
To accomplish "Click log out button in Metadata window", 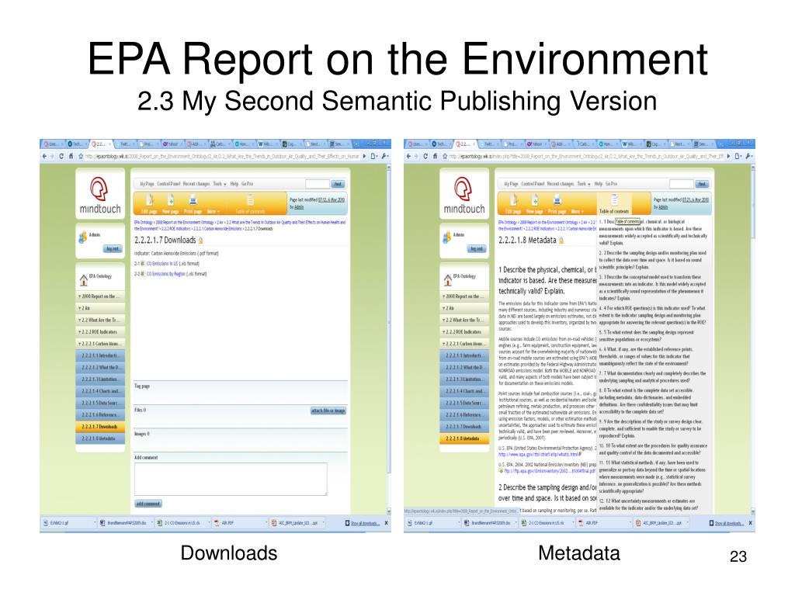I will 476,248.
